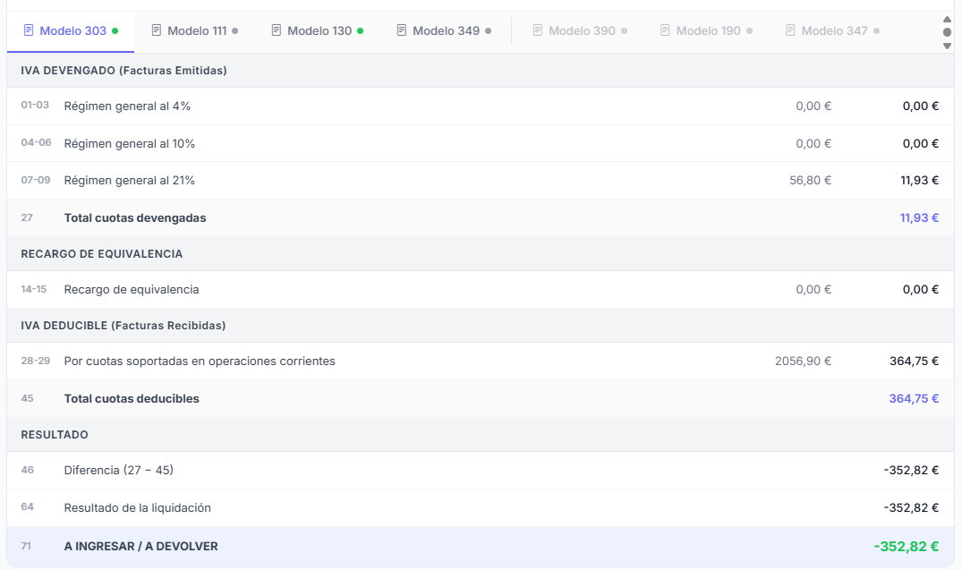
Task: Select the Modelo 190 tab
Action: (706, 30)
